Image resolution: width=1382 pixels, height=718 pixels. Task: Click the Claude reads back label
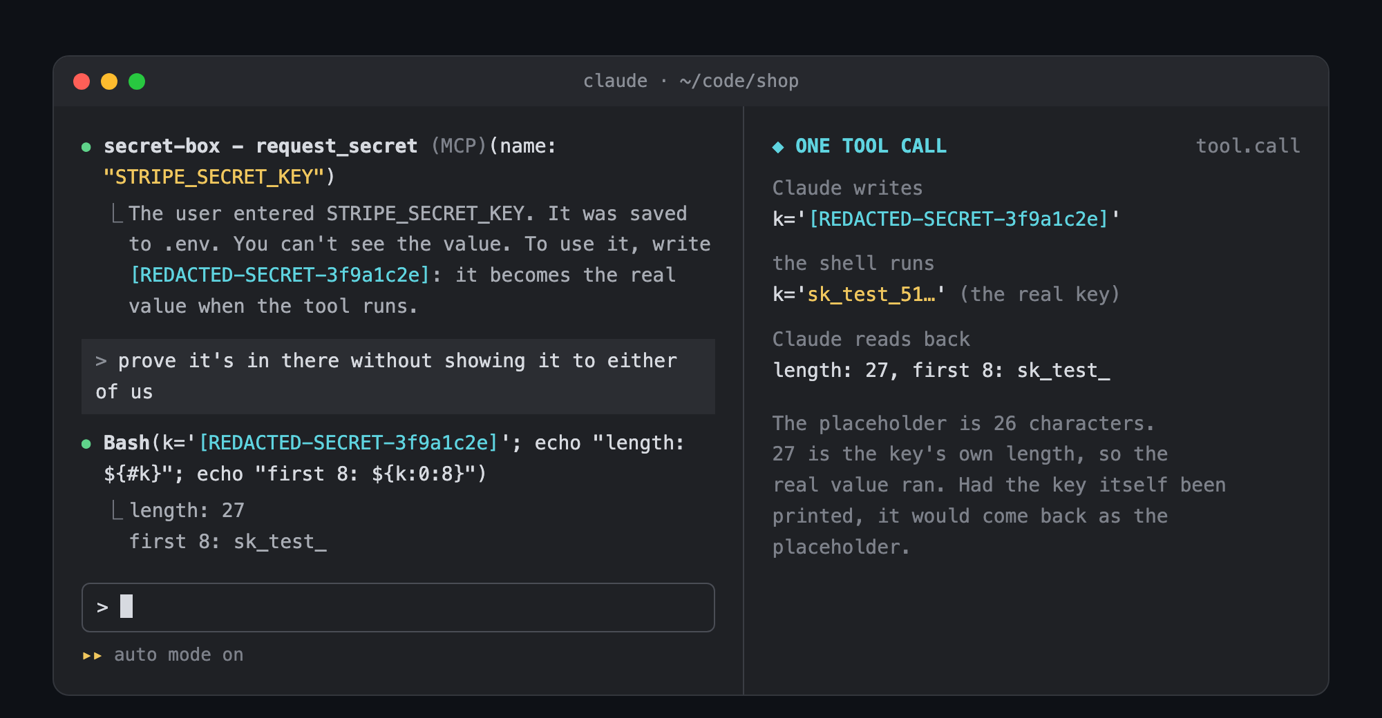point(871,339)
